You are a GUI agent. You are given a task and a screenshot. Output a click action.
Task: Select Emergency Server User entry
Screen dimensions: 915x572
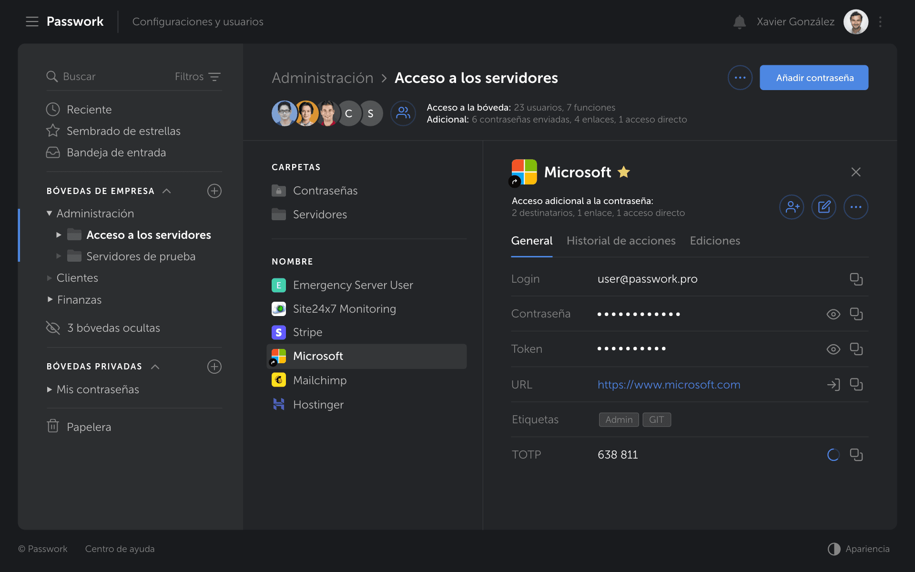click(343, 285)
